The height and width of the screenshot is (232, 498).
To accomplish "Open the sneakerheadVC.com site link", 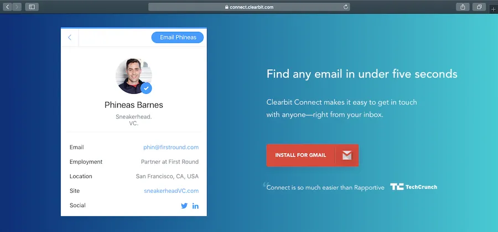I will pos(171,191).
